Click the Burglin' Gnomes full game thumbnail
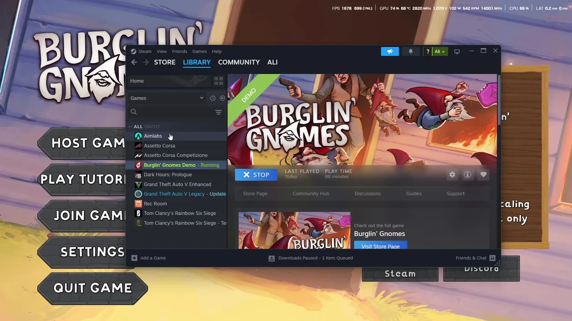 coord(294,230)
